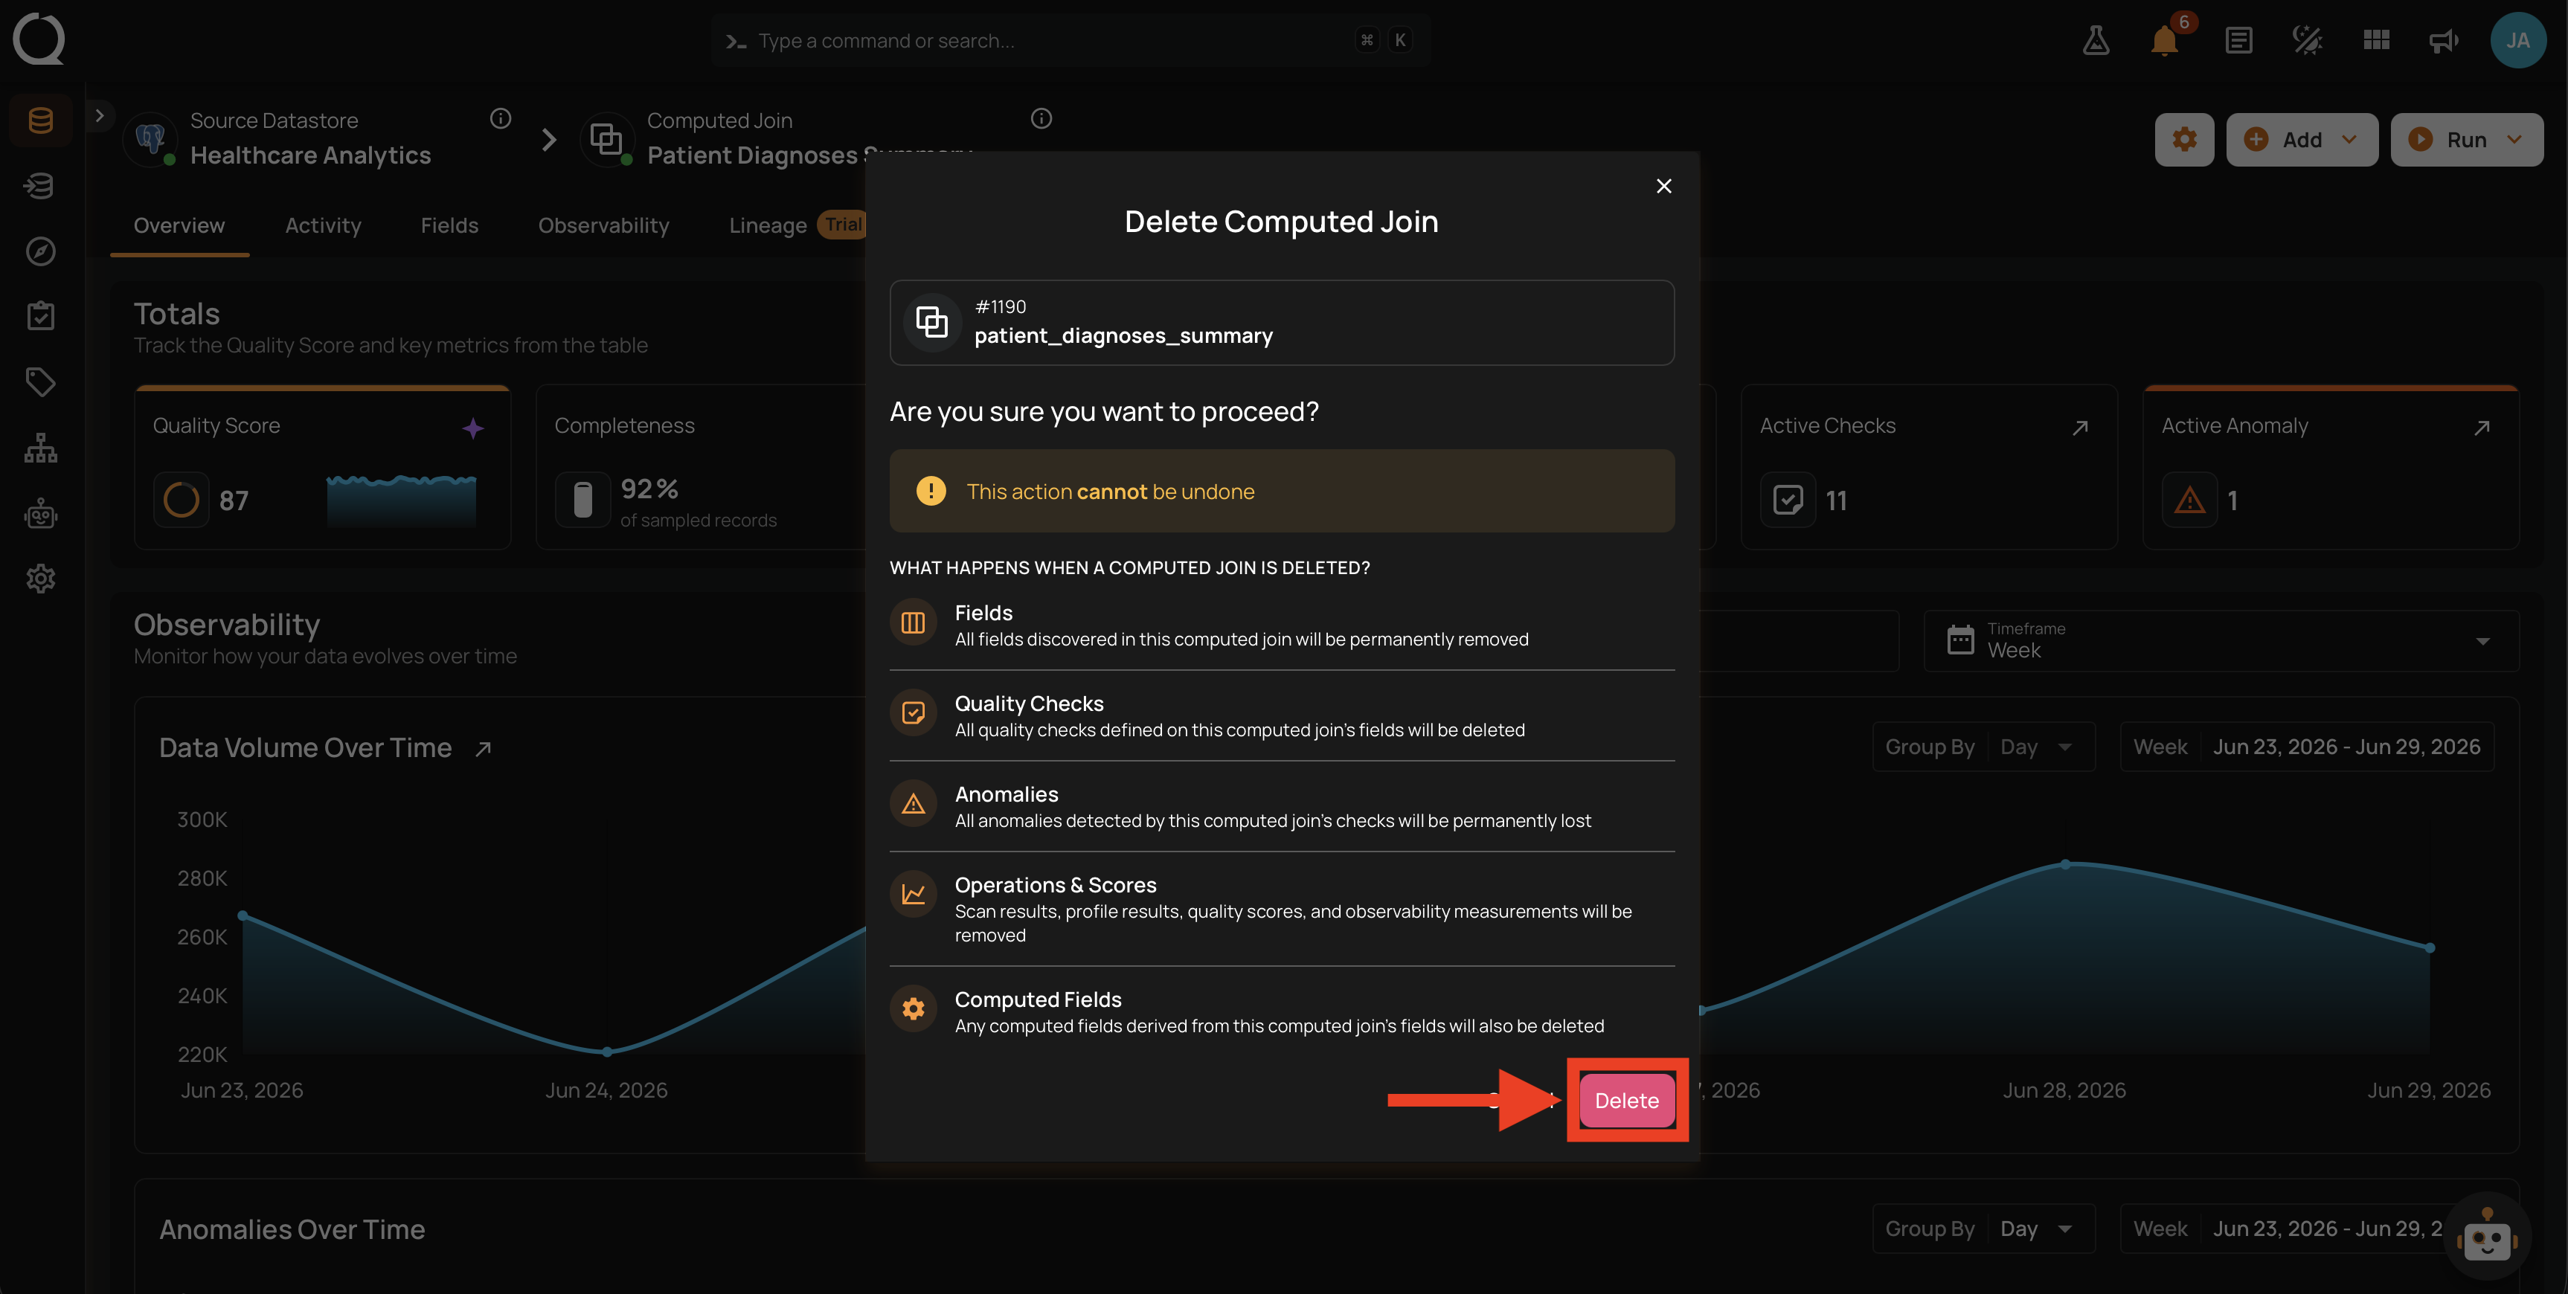Toggle the theme magic wand icon
Viewport: 2568px width, 1294px height.
pyautogui.click(x=2307, y=40)
